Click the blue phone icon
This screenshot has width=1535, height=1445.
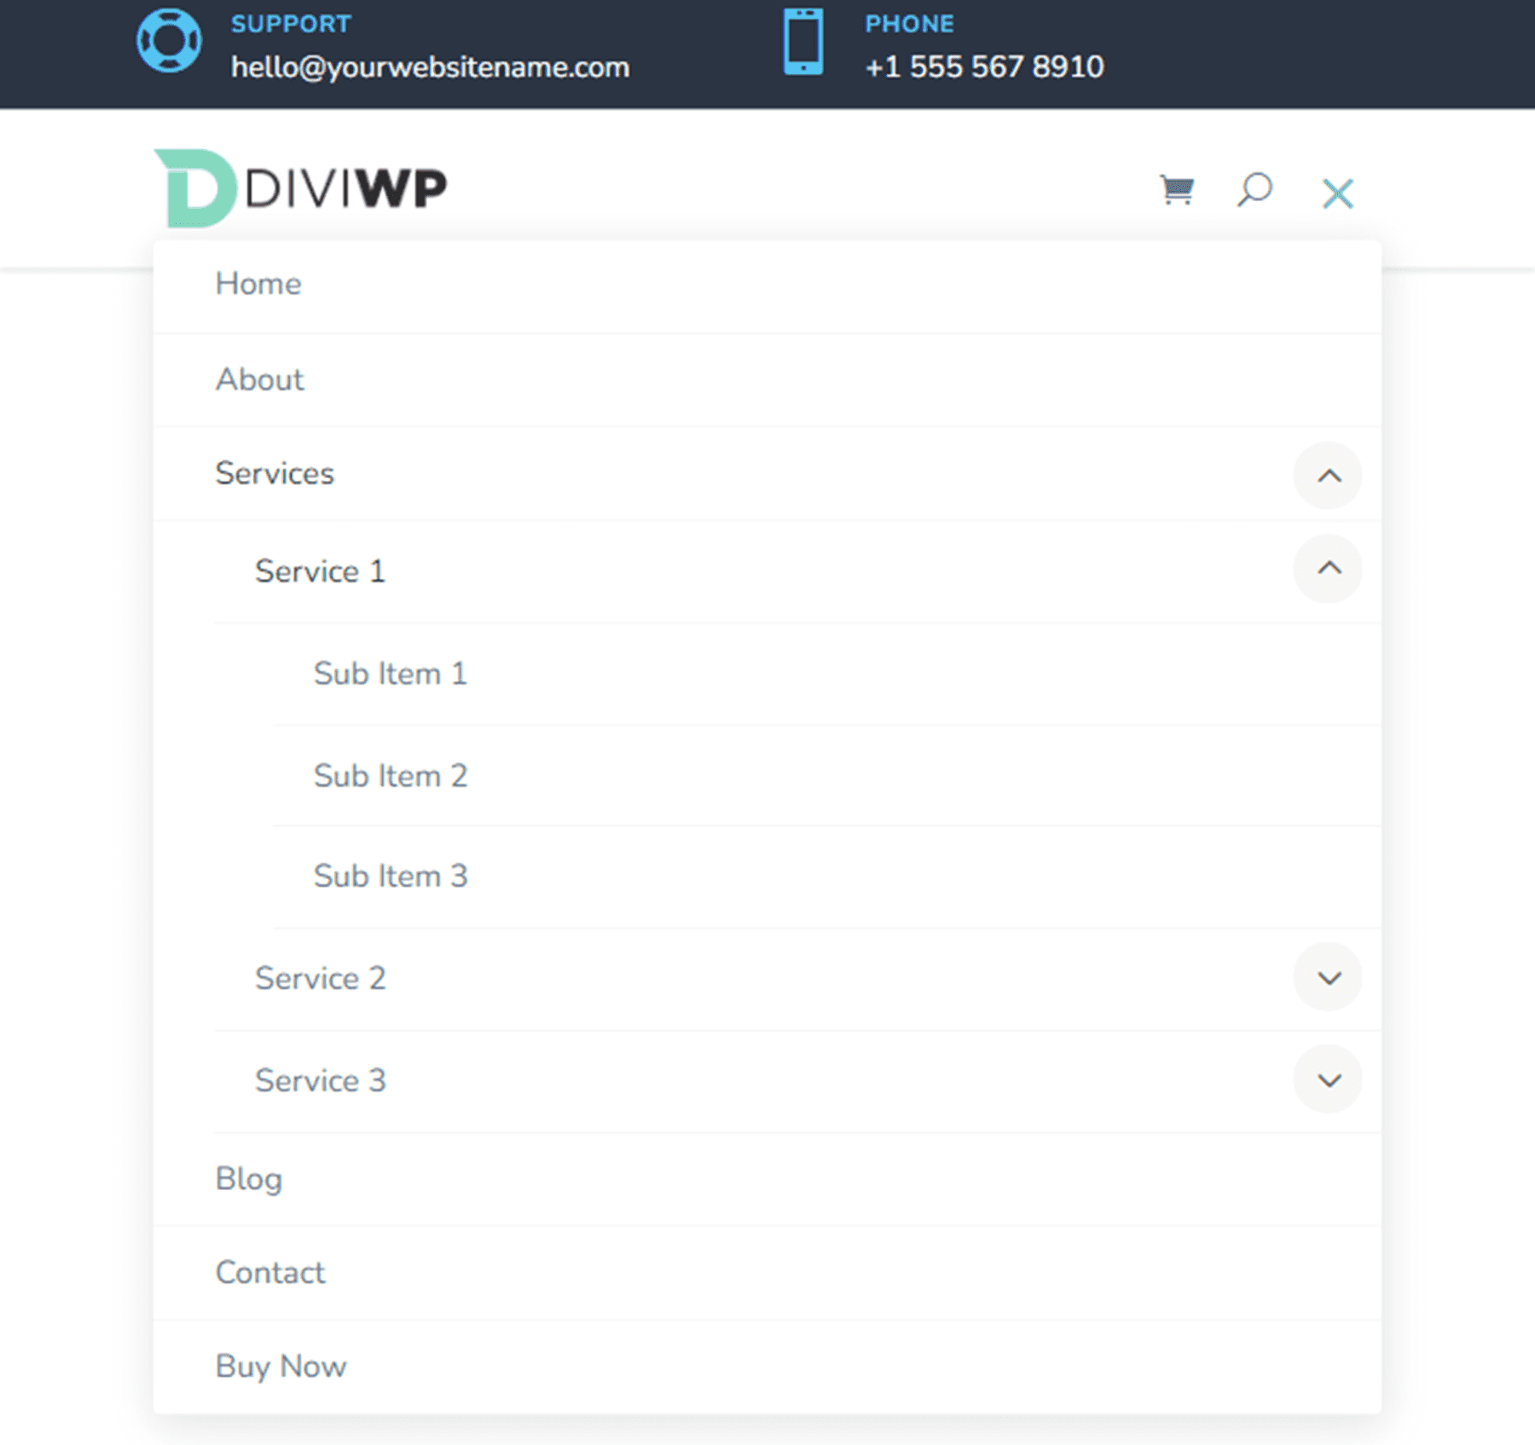pos(802,43)
